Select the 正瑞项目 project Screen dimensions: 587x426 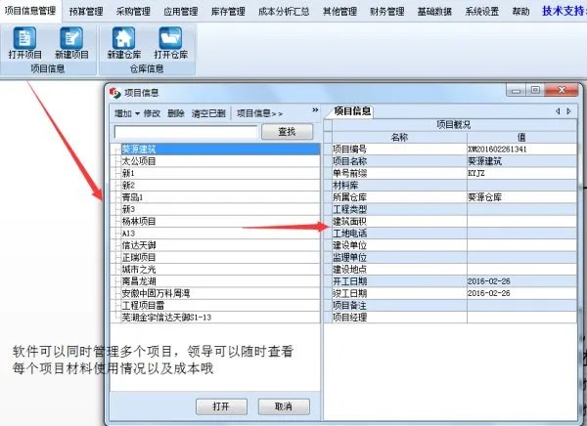coord(220,257)
